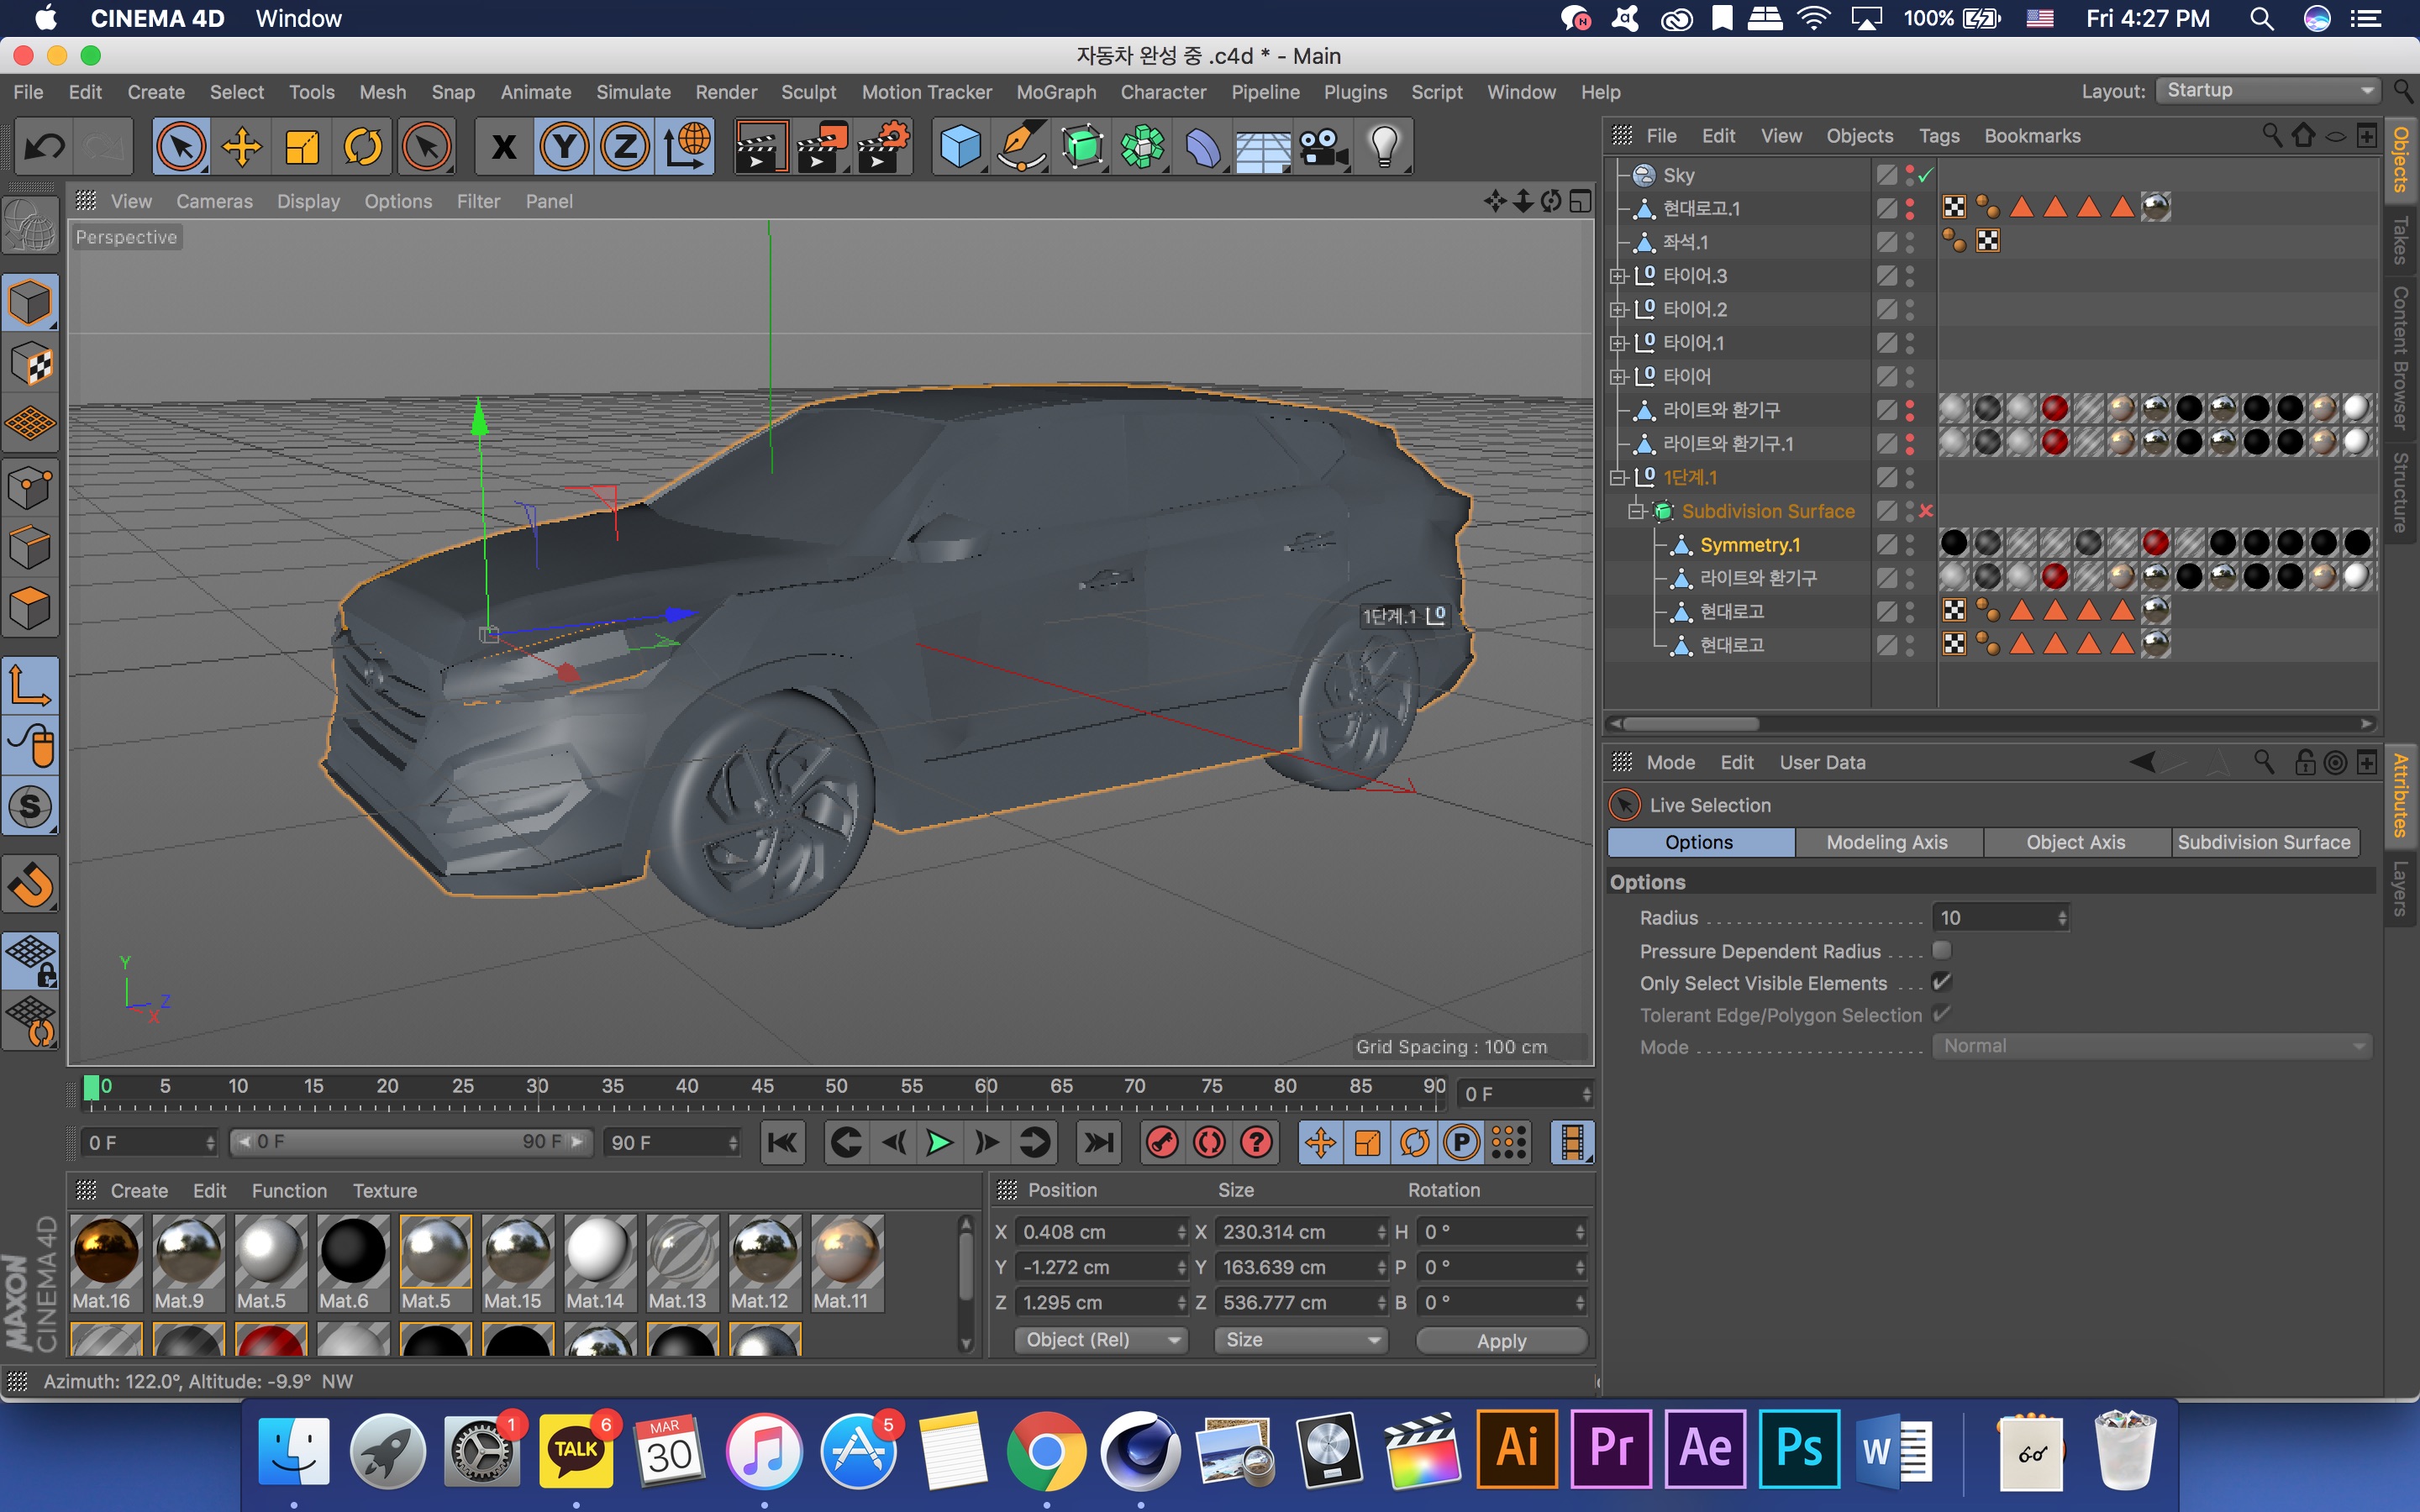Screen dimensions: 2420x1512
Task: Switch to Polygons mode
Action: (31, 607)
